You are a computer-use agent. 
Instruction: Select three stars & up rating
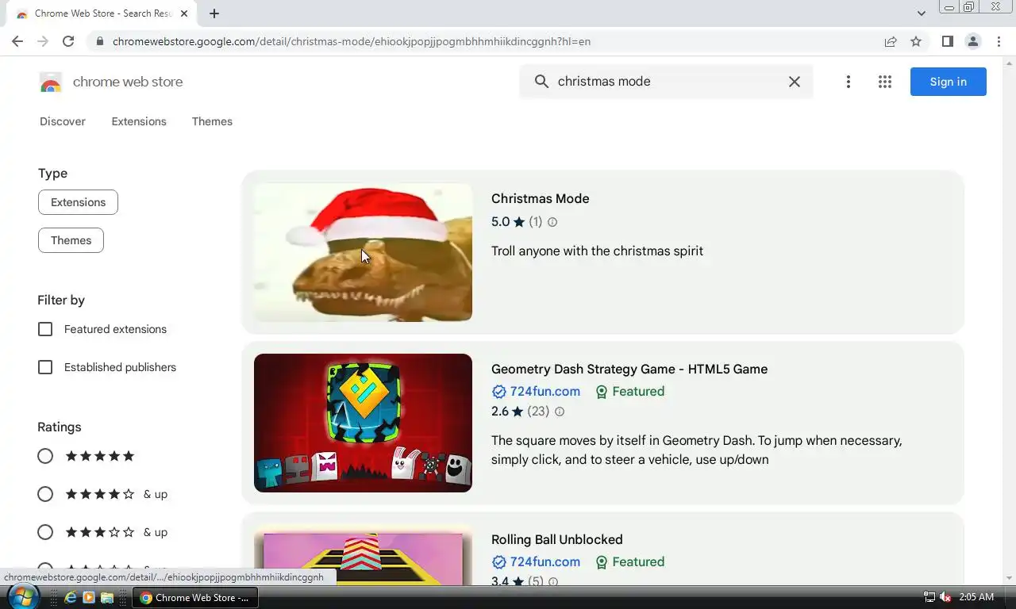point(45,532)
